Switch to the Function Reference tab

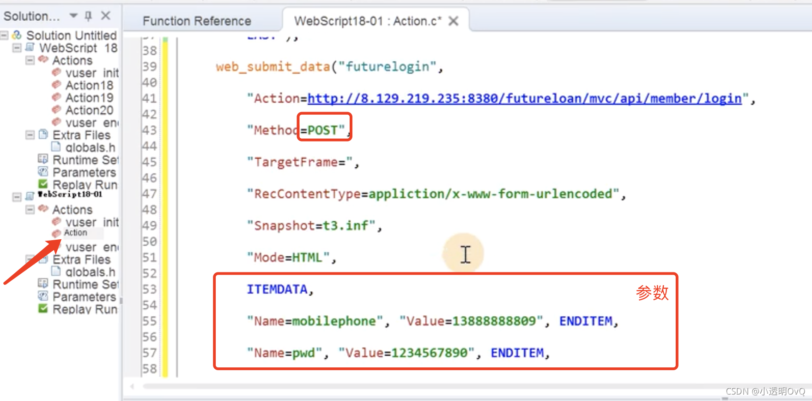coord(197,21)
